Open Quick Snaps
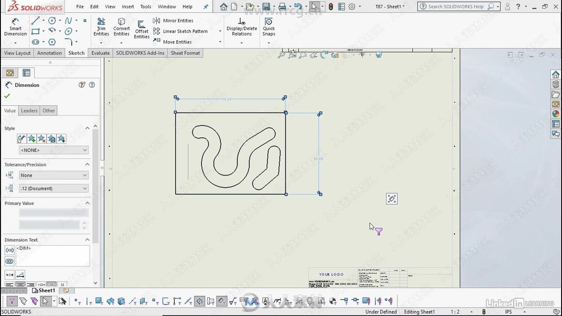Screen dimensions: 562x316 click(x=269, y=27)
